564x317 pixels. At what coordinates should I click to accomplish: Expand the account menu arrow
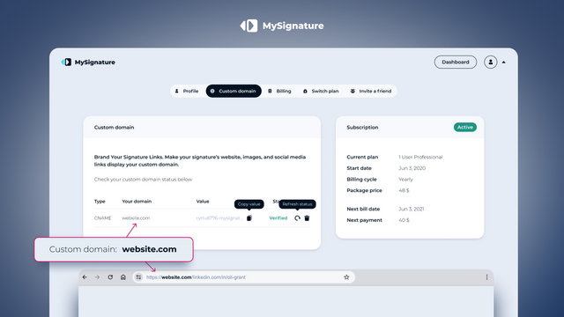[x=503, y=63]
